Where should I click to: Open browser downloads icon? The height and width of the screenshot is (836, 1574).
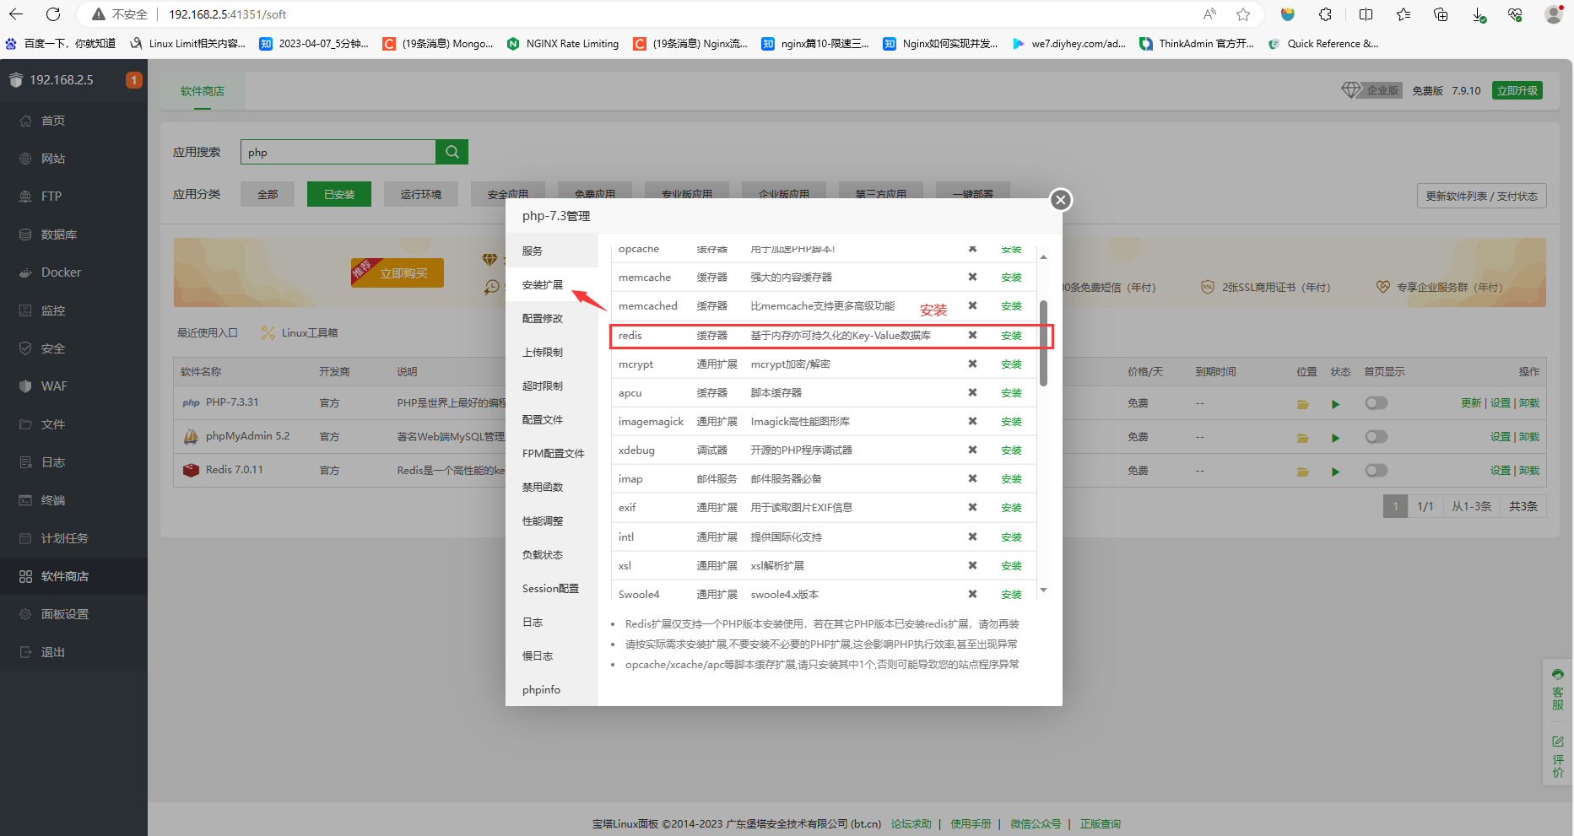pyautogui.click(x=1479, y=14)
